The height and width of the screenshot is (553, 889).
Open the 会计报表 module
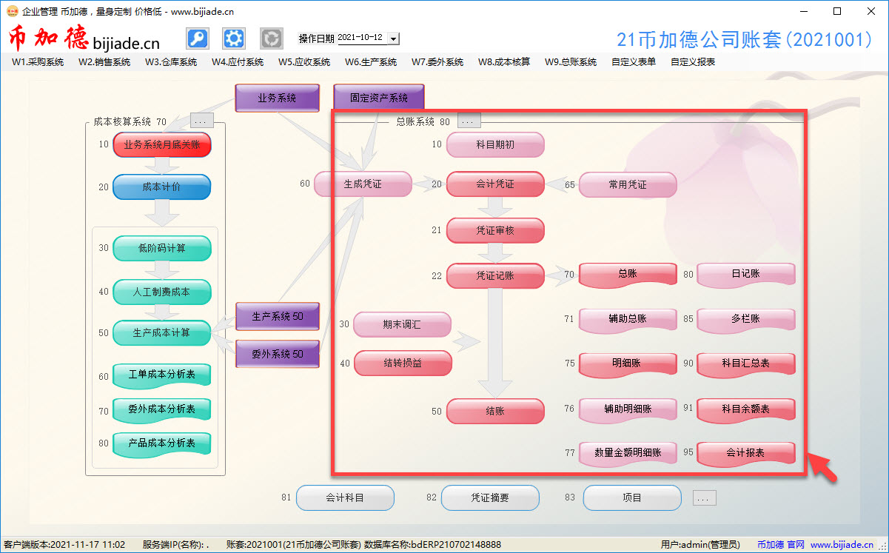746,453
